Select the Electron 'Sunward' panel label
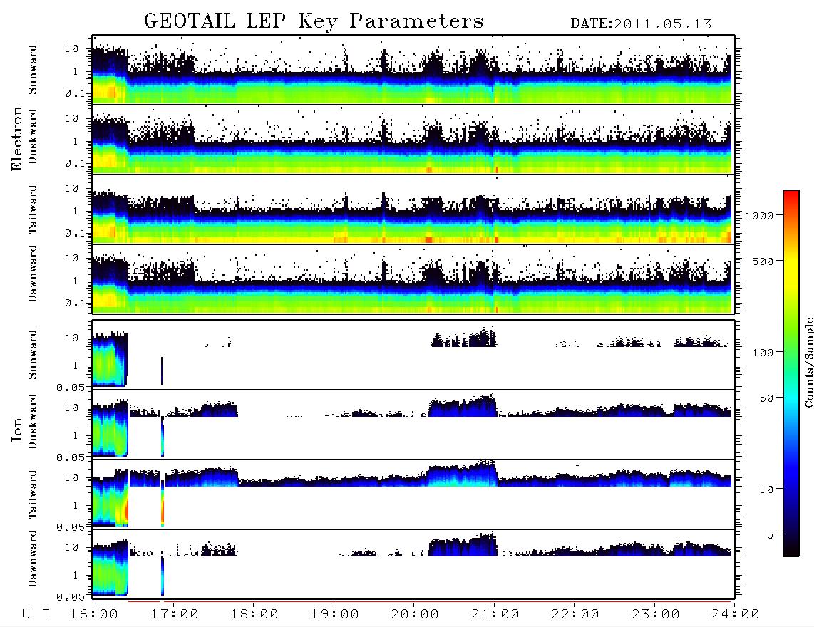This screenshot has height=627, width=814. pos(33,70)
